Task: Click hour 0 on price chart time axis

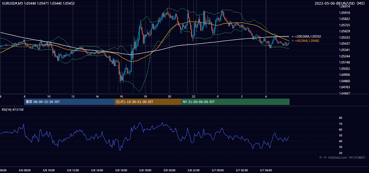Action: point(218,96)
